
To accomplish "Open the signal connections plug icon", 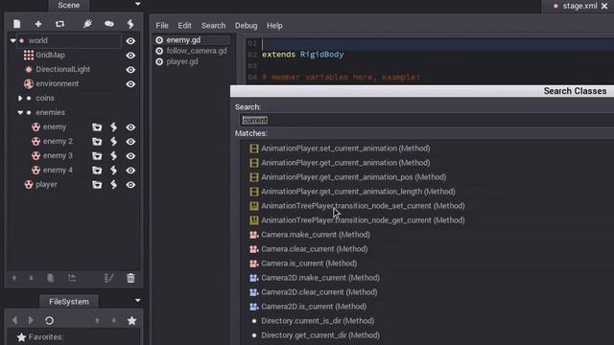I will (x=87, y=24).
